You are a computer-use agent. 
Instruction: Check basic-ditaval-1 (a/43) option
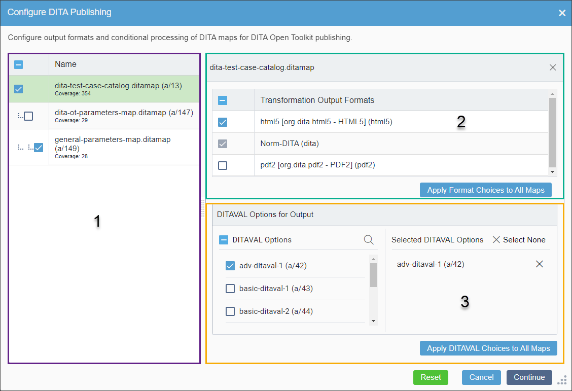click(x=230, y=289)
